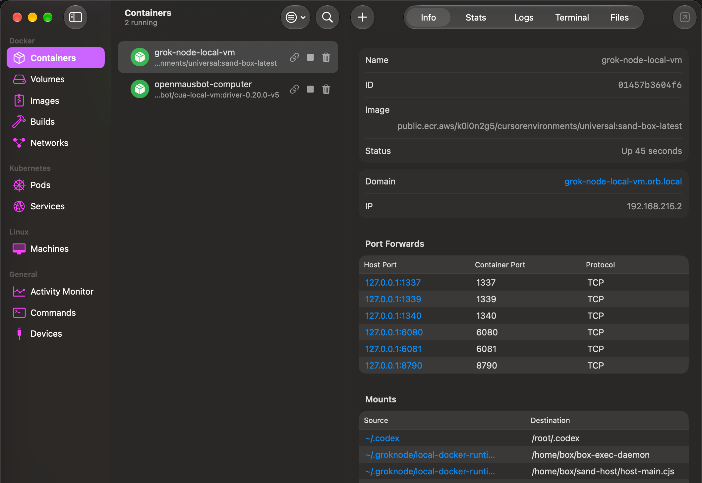Open Activity Monitor in sidebar

56,292
